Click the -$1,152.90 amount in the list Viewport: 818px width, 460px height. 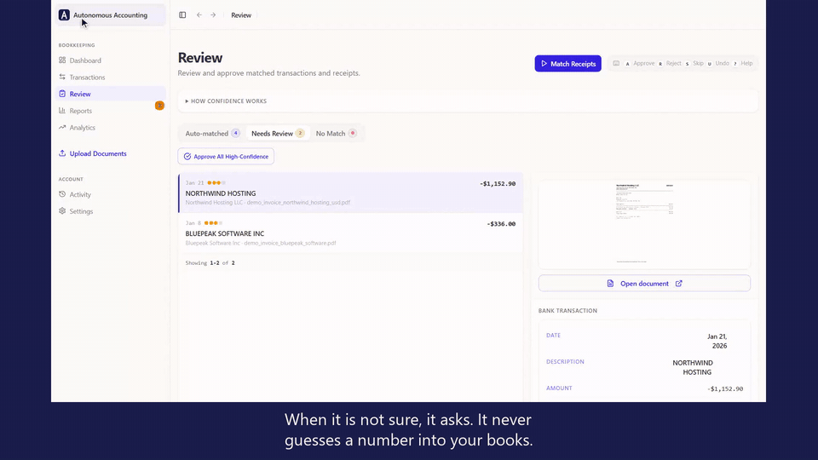click(498, 184)
